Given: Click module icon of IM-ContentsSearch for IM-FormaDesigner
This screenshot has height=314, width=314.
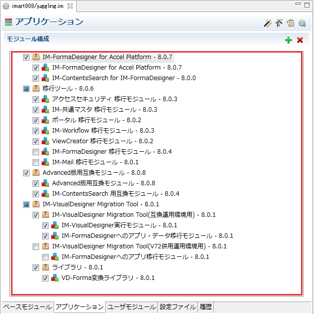Looking at the screenshot, I should (x=46, y=78).
